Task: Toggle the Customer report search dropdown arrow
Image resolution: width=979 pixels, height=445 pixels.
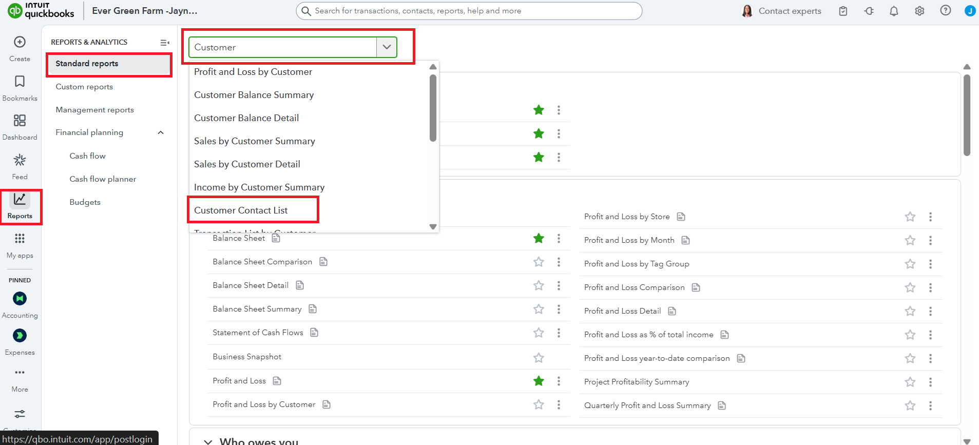Action: [387, 47]
